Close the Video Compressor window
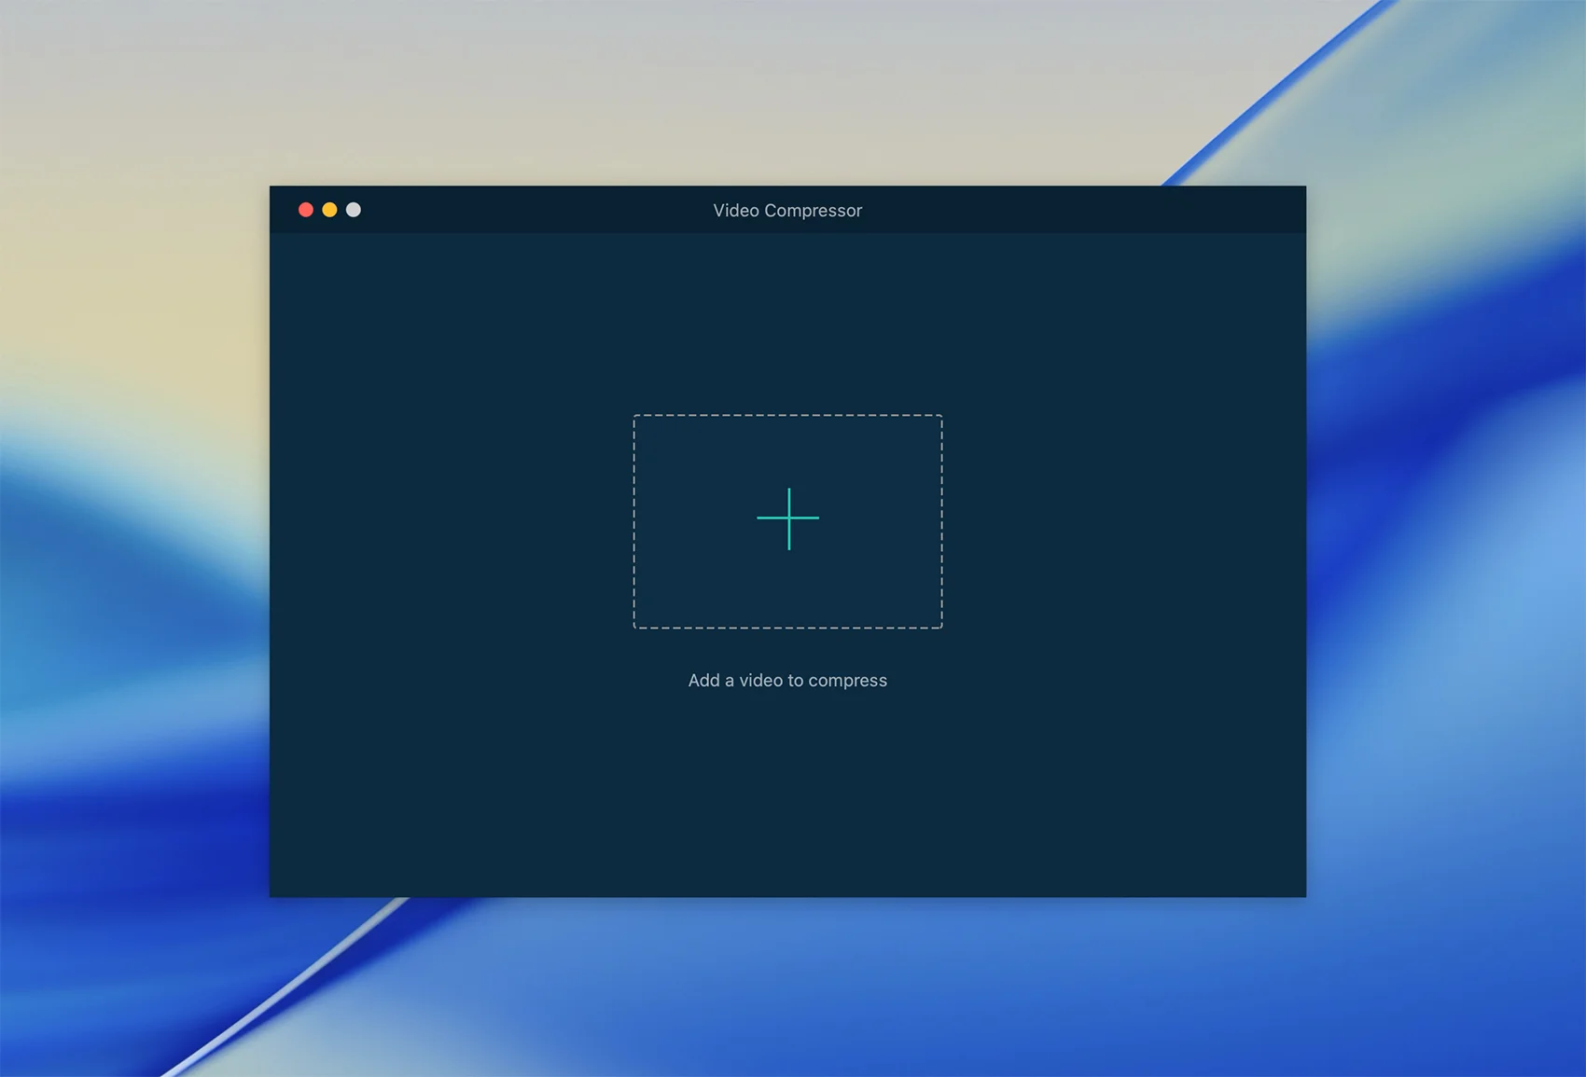This screenshot has width=1586, height=1077. pos(305,210)
